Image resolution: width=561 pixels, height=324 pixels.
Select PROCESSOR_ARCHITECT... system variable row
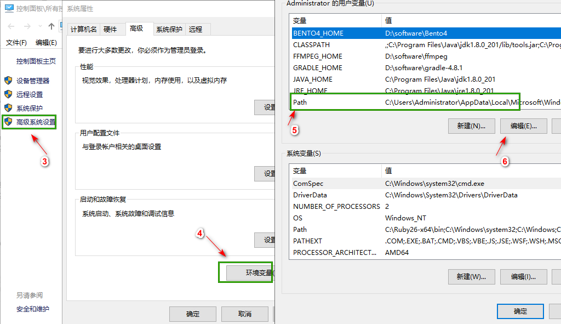click(426, 252)
